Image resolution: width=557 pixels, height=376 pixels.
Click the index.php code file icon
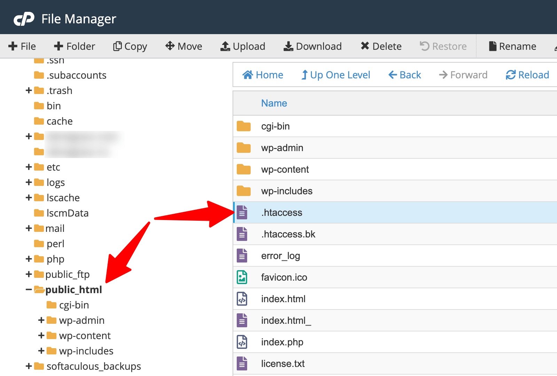[x=242, y=342]
